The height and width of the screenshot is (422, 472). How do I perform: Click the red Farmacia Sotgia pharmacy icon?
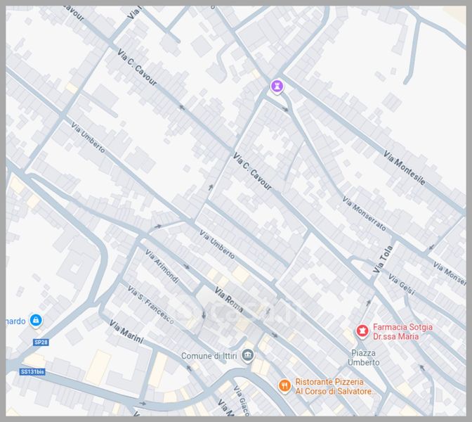coord(362,331)
